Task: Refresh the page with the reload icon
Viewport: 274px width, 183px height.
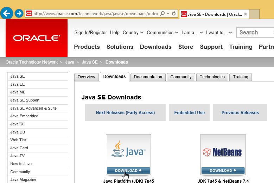Action: [174, 13]
